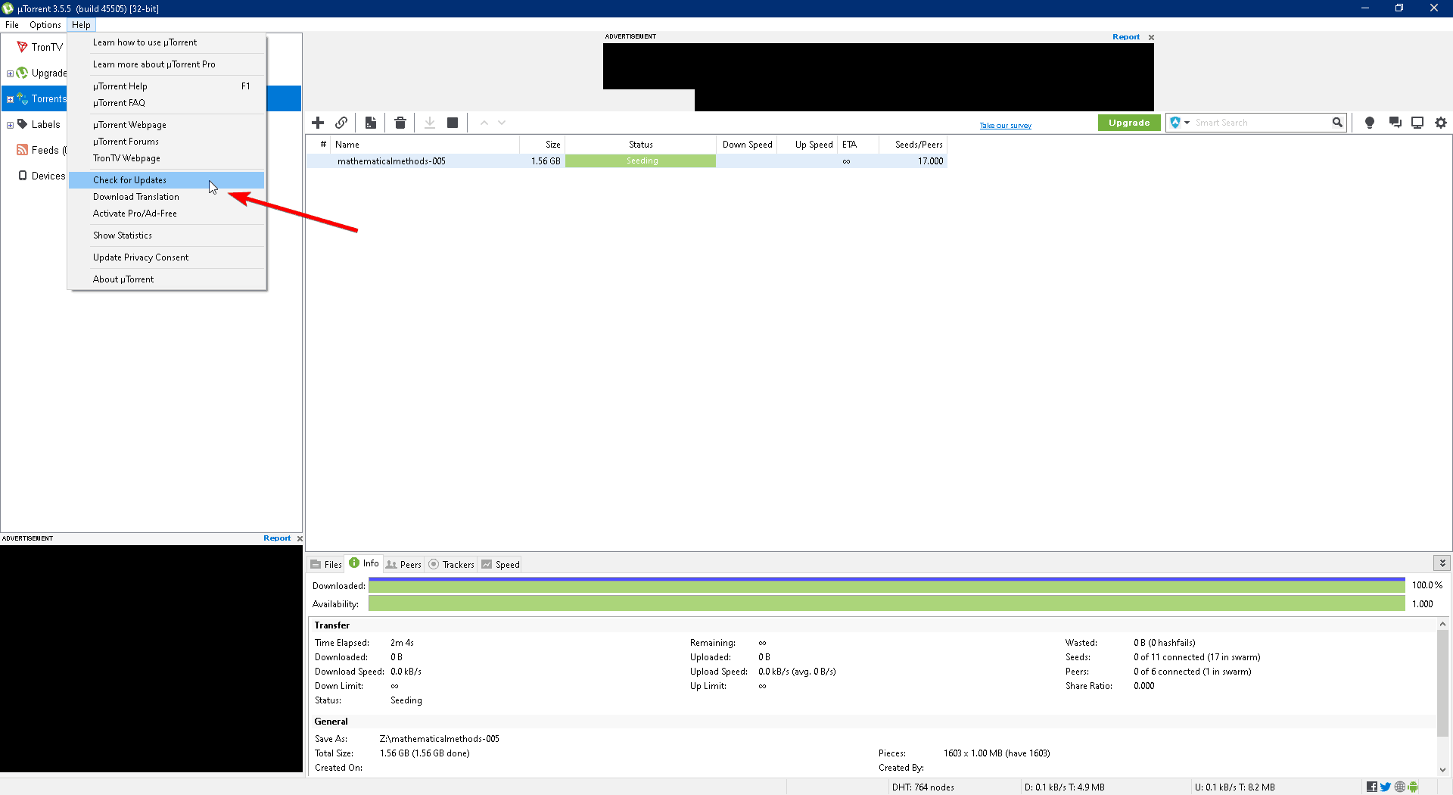
Task: Open the Options menu
Action: coord(45,25)
